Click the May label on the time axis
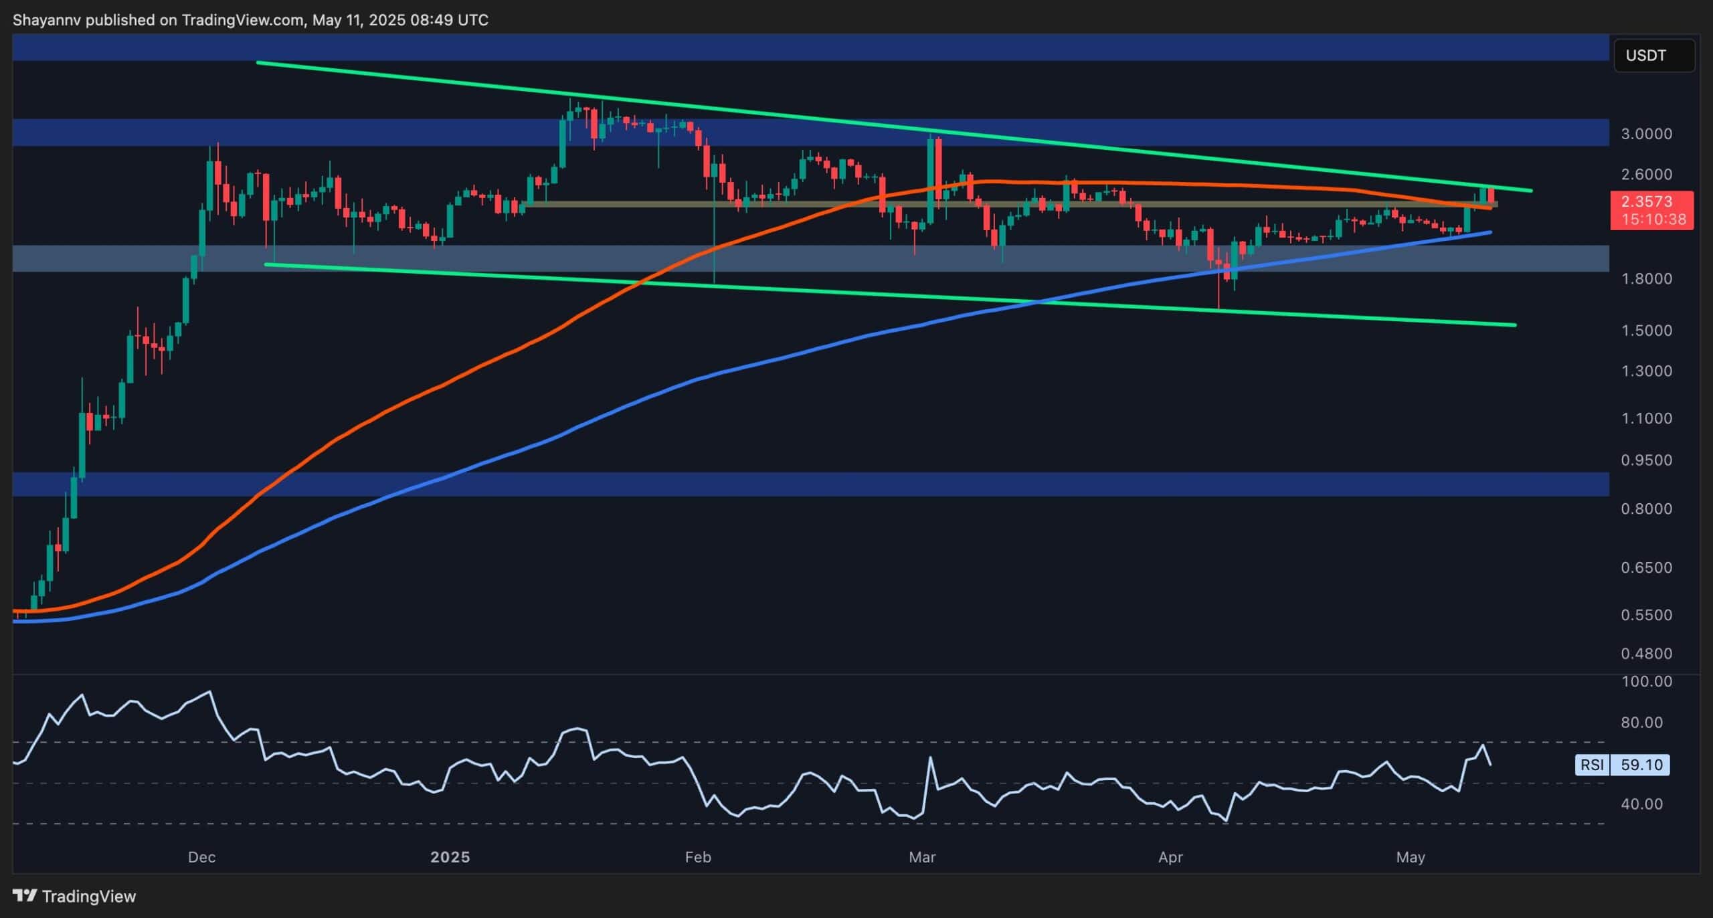The height and width of the screenshot is (918, 1713). [1412, 856]
